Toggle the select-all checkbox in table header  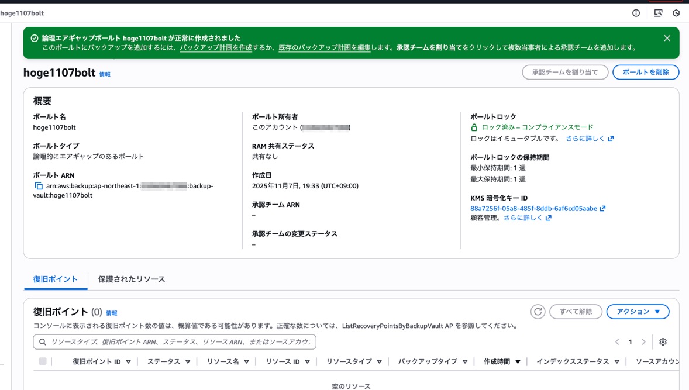pos(42,361)
